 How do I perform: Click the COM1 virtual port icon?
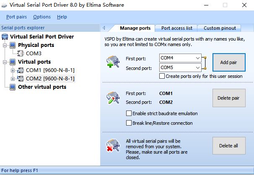(21, 70)
